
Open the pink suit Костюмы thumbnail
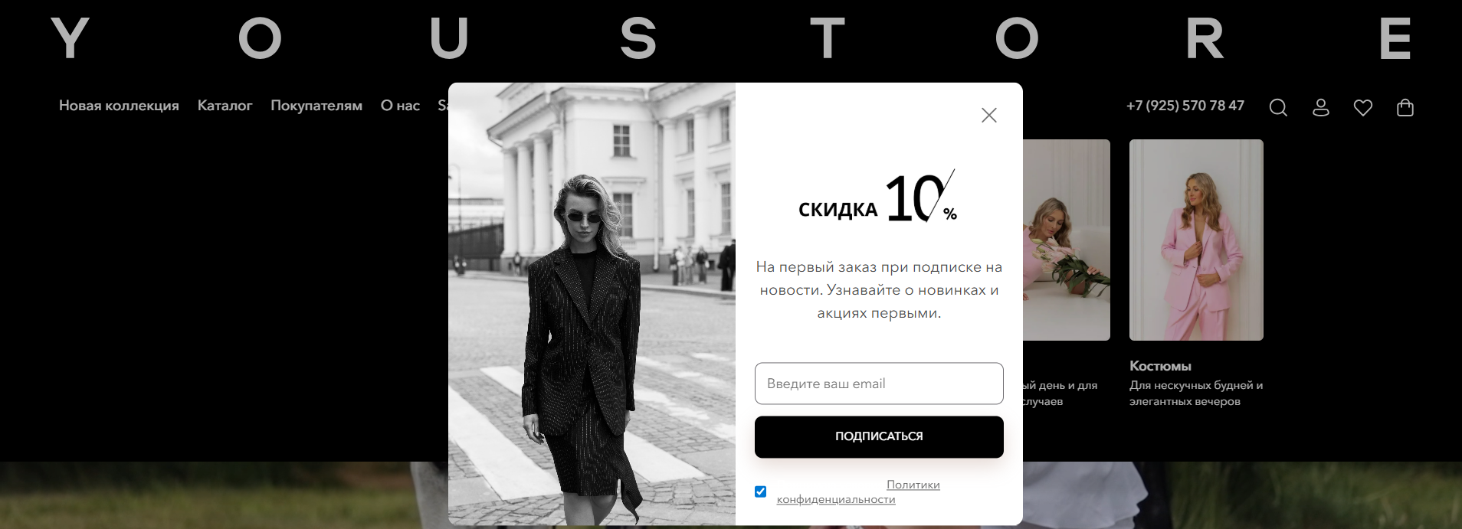[x=1196, y=240]
